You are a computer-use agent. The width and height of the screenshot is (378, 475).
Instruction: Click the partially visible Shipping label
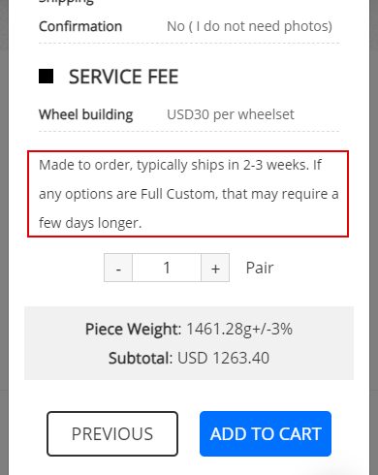(x=66, y=2)
